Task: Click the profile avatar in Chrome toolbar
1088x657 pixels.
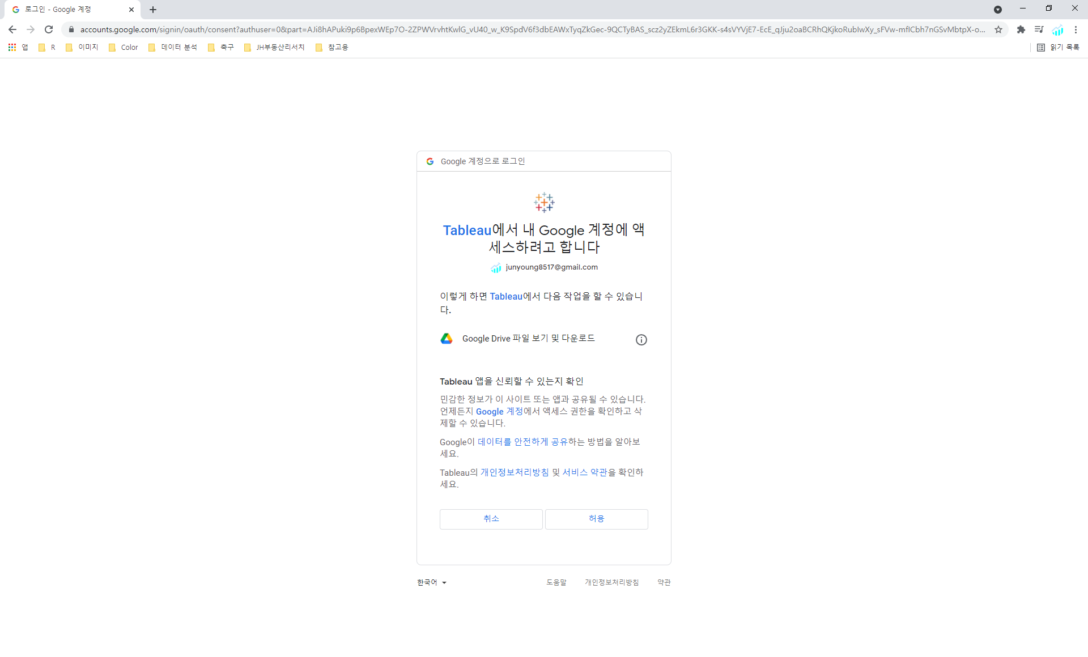Action: 1057,29
